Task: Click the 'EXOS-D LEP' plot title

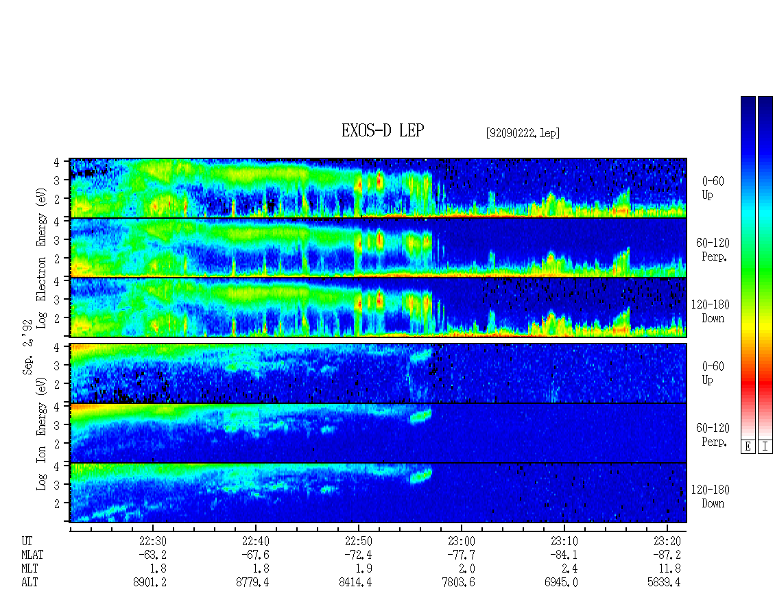Action: [383, 130]
